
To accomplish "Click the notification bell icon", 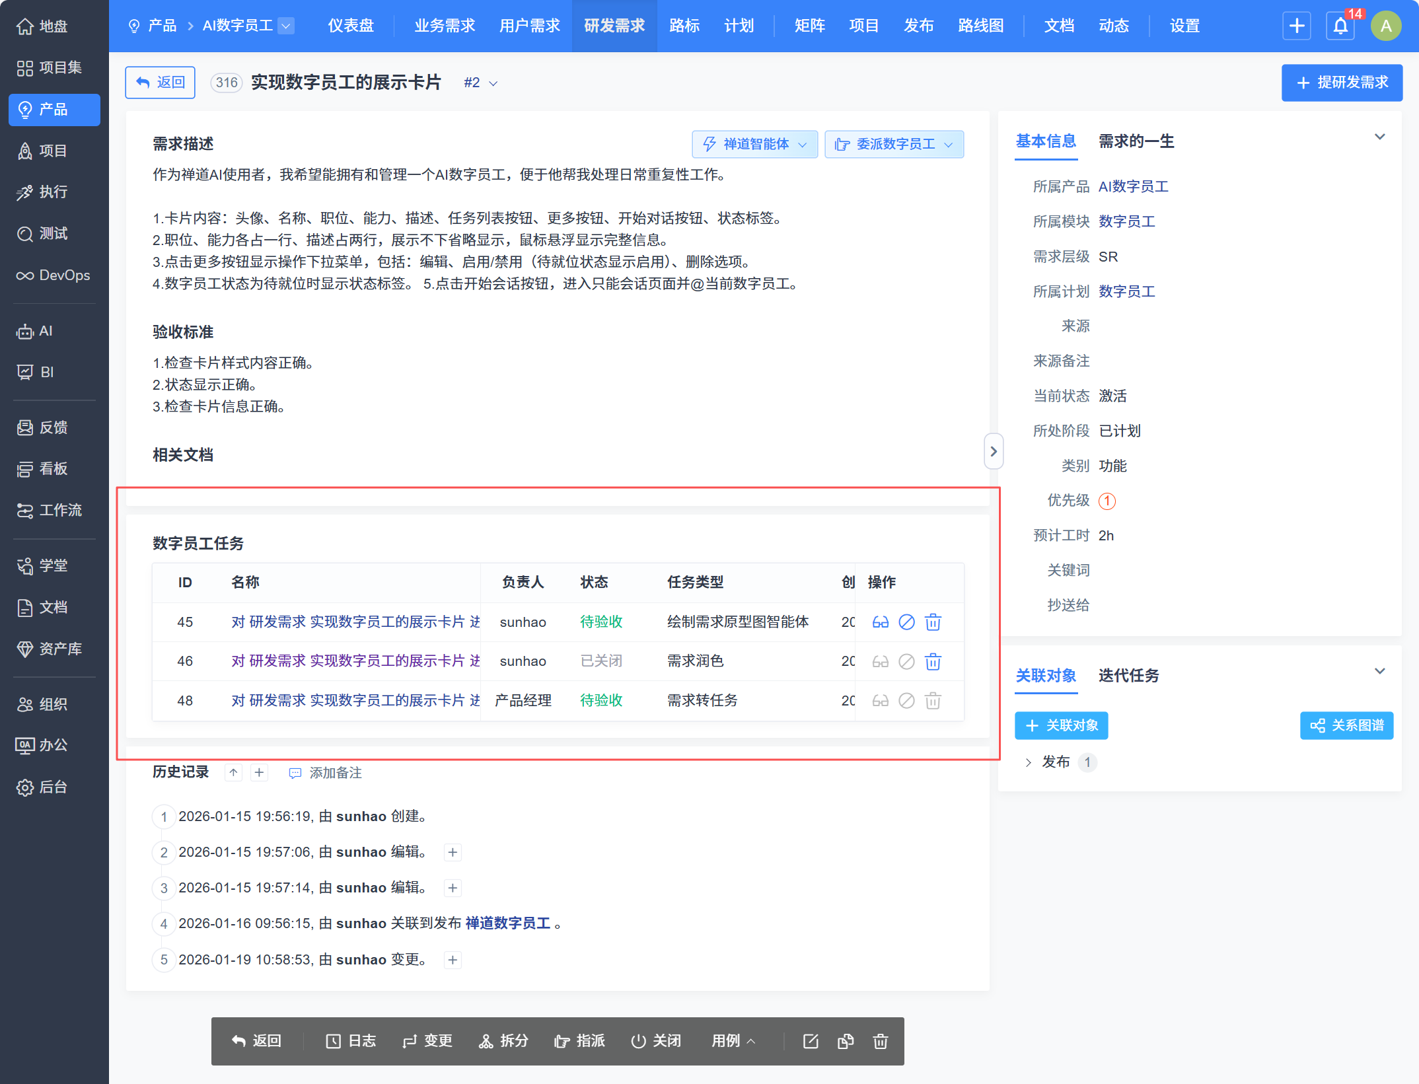I will point(1340,26).
